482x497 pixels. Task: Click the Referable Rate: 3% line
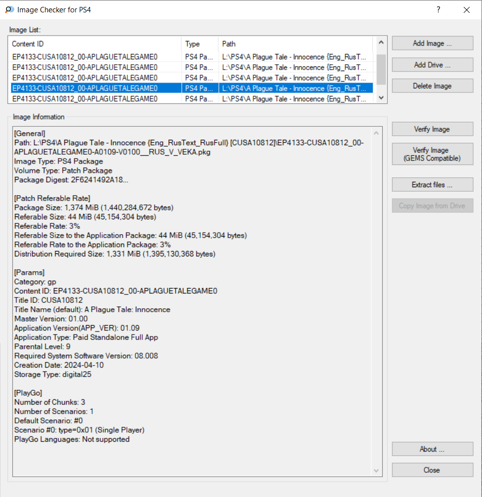coord(47,226)
